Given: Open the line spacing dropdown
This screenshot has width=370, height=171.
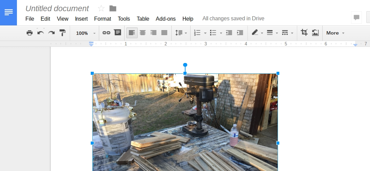Looking at the screenshot, I should tap(181, 33).
